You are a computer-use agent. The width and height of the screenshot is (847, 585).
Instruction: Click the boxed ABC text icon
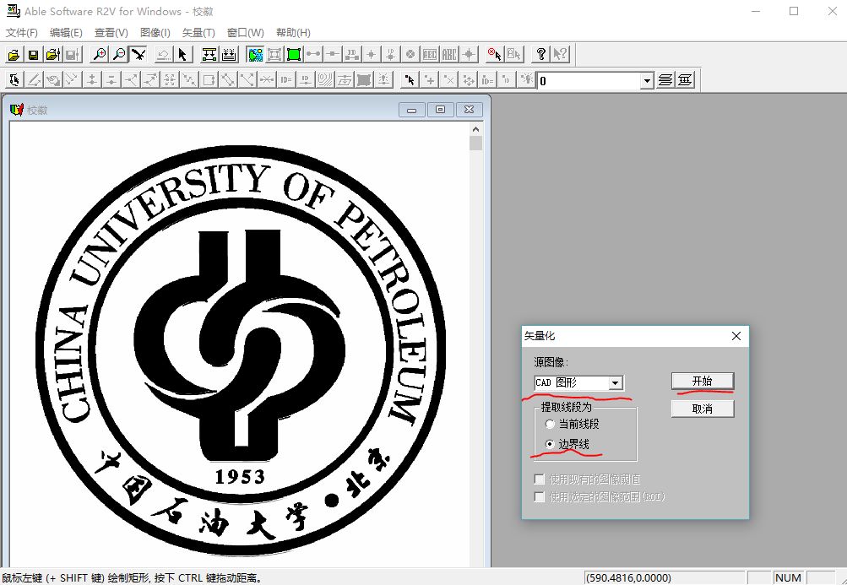point(430,55)
